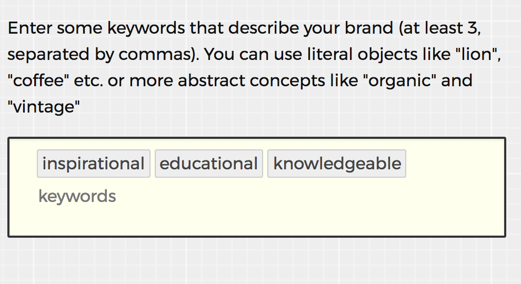Click the word "literal" in instructions
The height and width of the screenshot is (284, 521).
click(329, 54)
